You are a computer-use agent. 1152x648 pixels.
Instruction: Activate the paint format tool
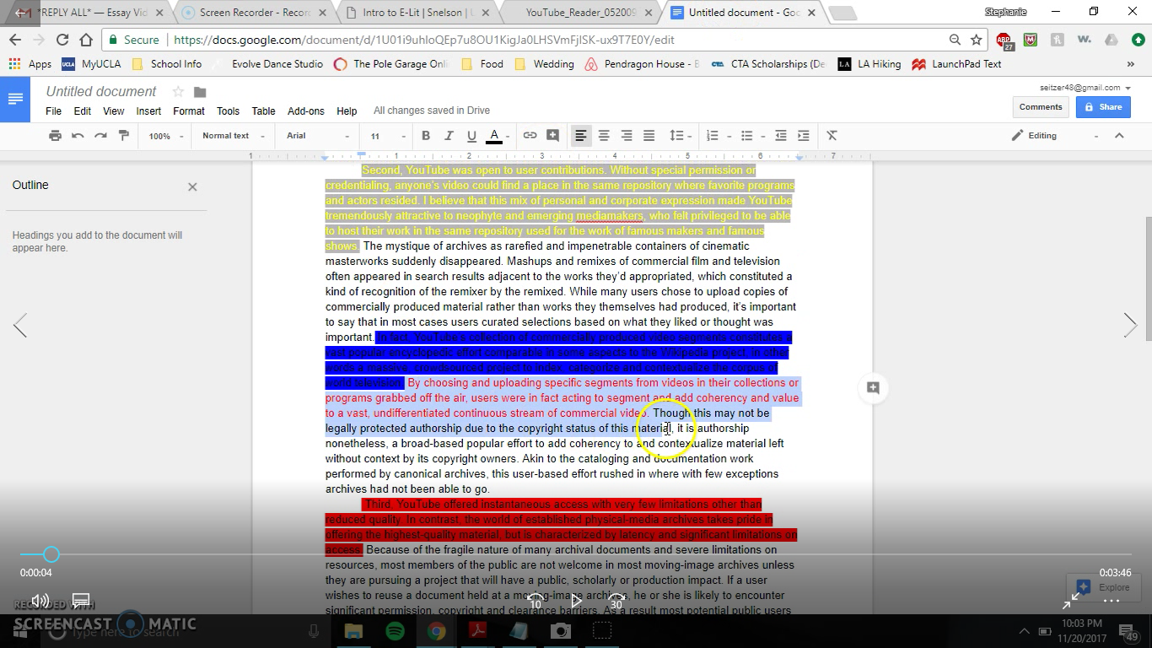click(x=123, y=136)
